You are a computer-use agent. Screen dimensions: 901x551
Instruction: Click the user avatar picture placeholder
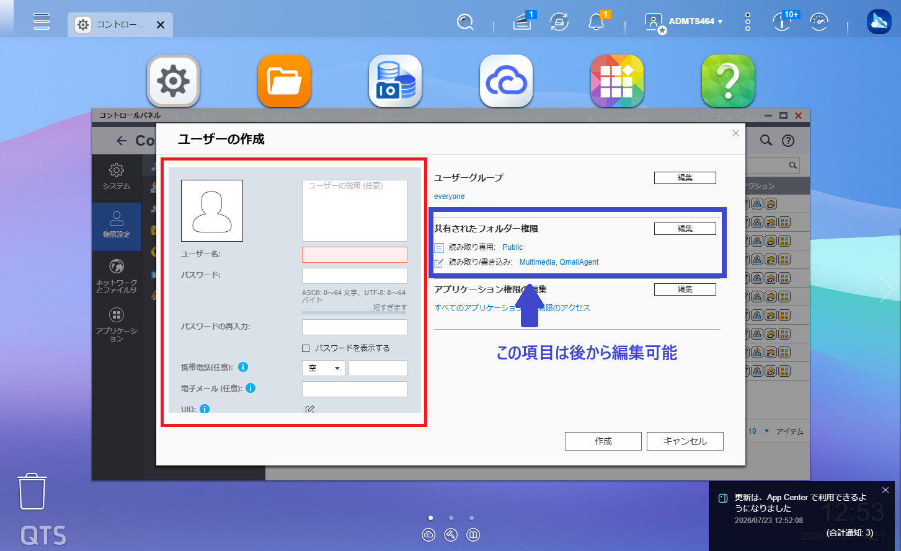[x=212, y=211]
